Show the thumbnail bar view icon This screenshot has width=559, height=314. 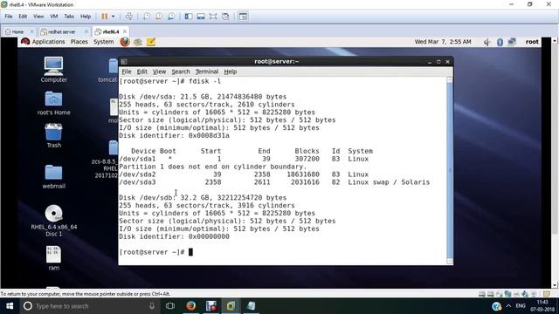[x=201, y=17]
